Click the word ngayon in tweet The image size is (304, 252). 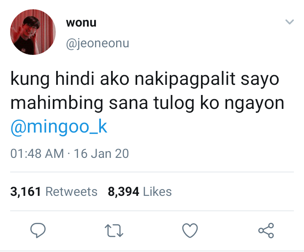tap(254, 103)
